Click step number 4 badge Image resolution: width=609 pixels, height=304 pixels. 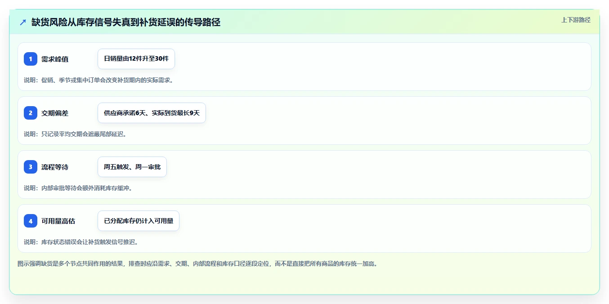[x=31, y=221]
